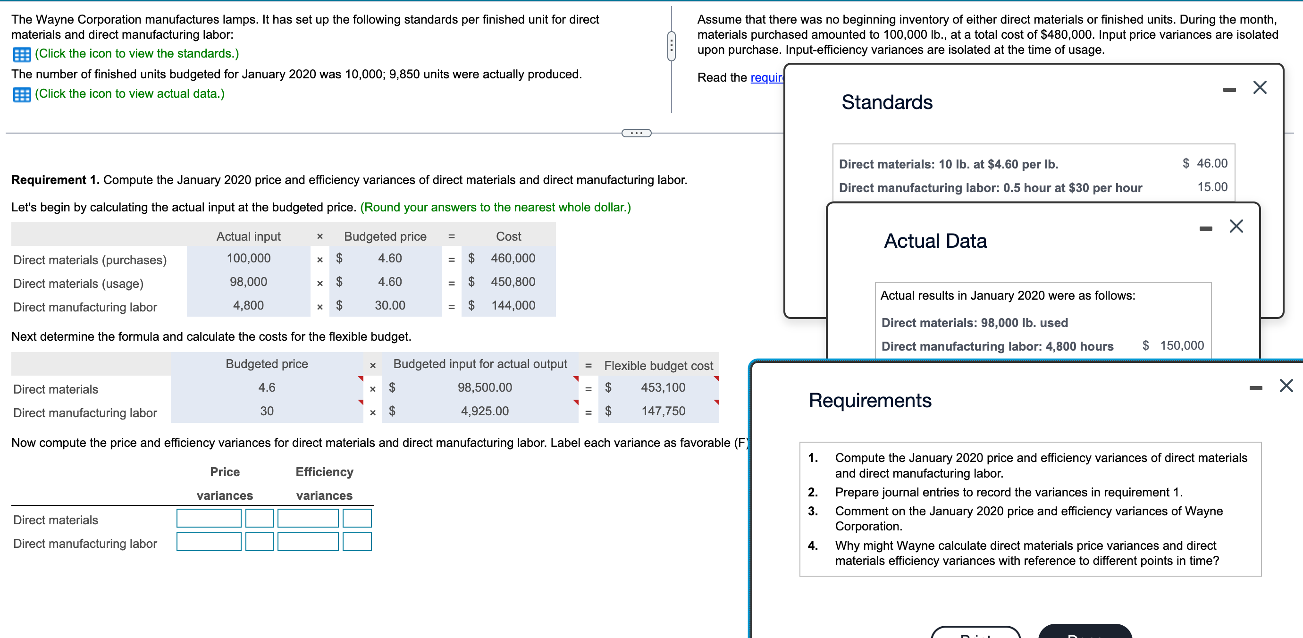
Task: Select Direct materials efficiency variance F/U label box
Action: pos(357,518)
